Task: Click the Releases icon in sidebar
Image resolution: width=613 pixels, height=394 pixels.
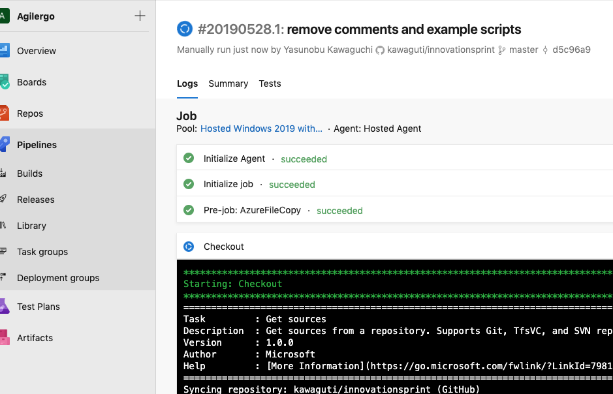Action: (x=3, y=199)
